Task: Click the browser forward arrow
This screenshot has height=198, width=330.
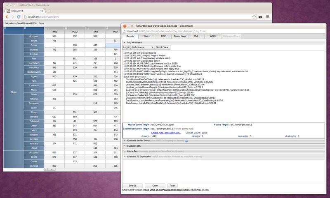Action: pyautogui.click(x=13, y=17)
